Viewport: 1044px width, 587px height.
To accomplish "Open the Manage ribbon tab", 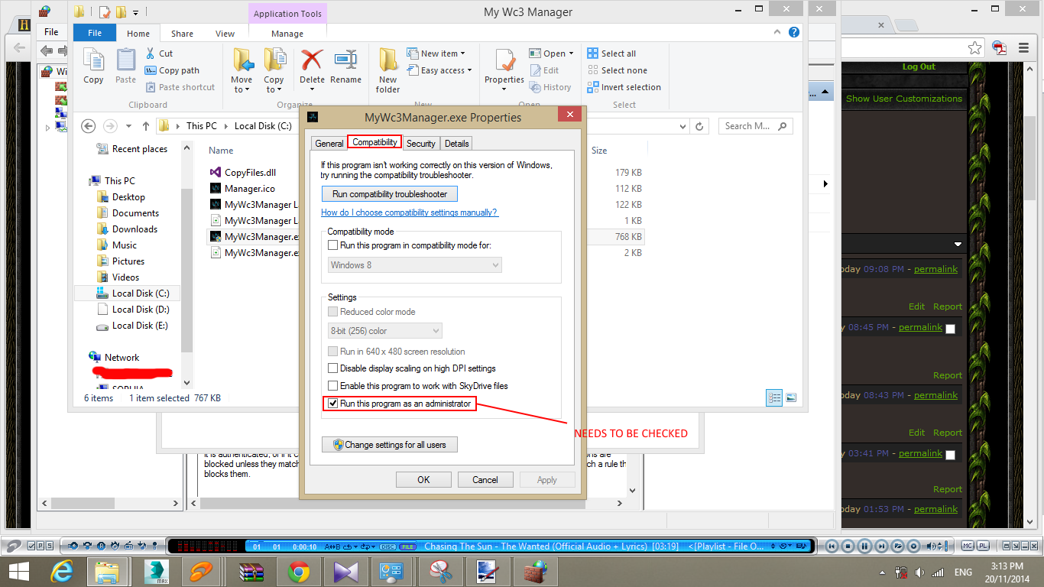I will [x=287, y=34].
